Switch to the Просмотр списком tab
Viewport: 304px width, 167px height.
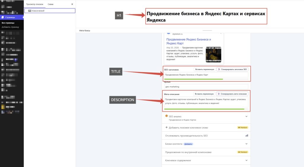coord(34,4)
